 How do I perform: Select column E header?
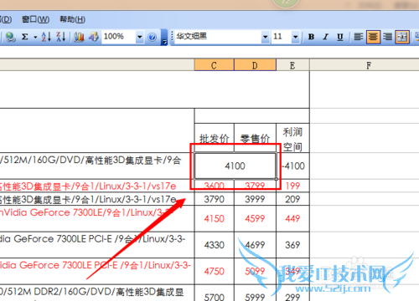coord(292,65)
